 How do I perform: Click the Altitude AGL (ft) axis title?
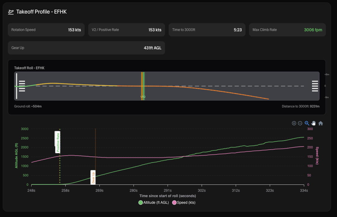(x=16, y=156)
